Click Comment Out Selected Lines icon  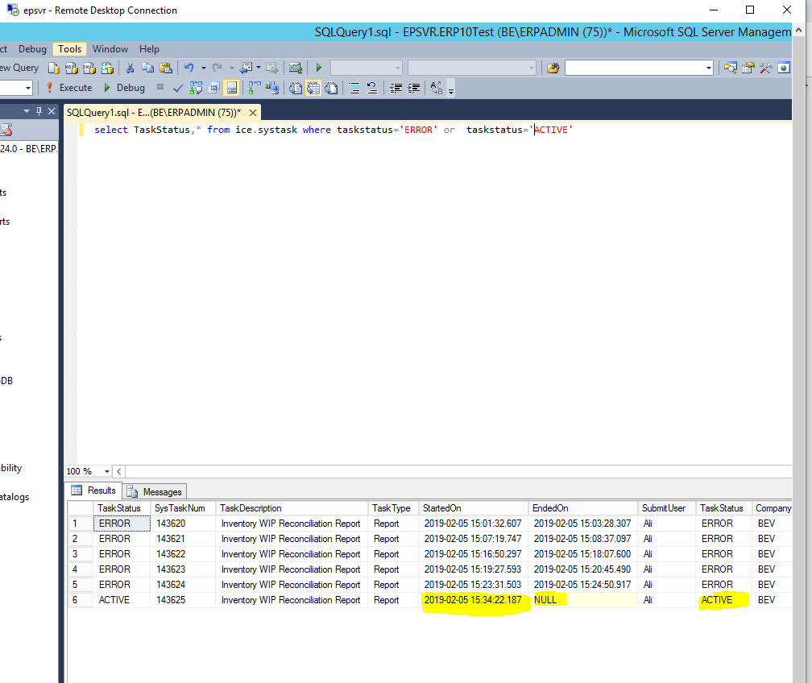point(354,88)
